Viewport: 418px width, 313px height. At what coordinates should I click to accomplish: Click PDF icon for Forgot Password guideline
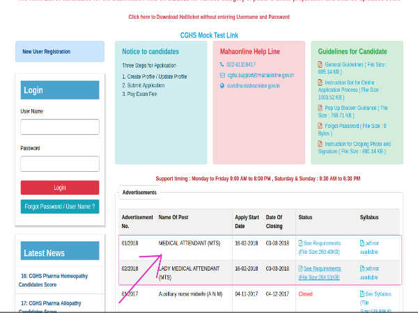pyautogui.click(x=320, y=126)
